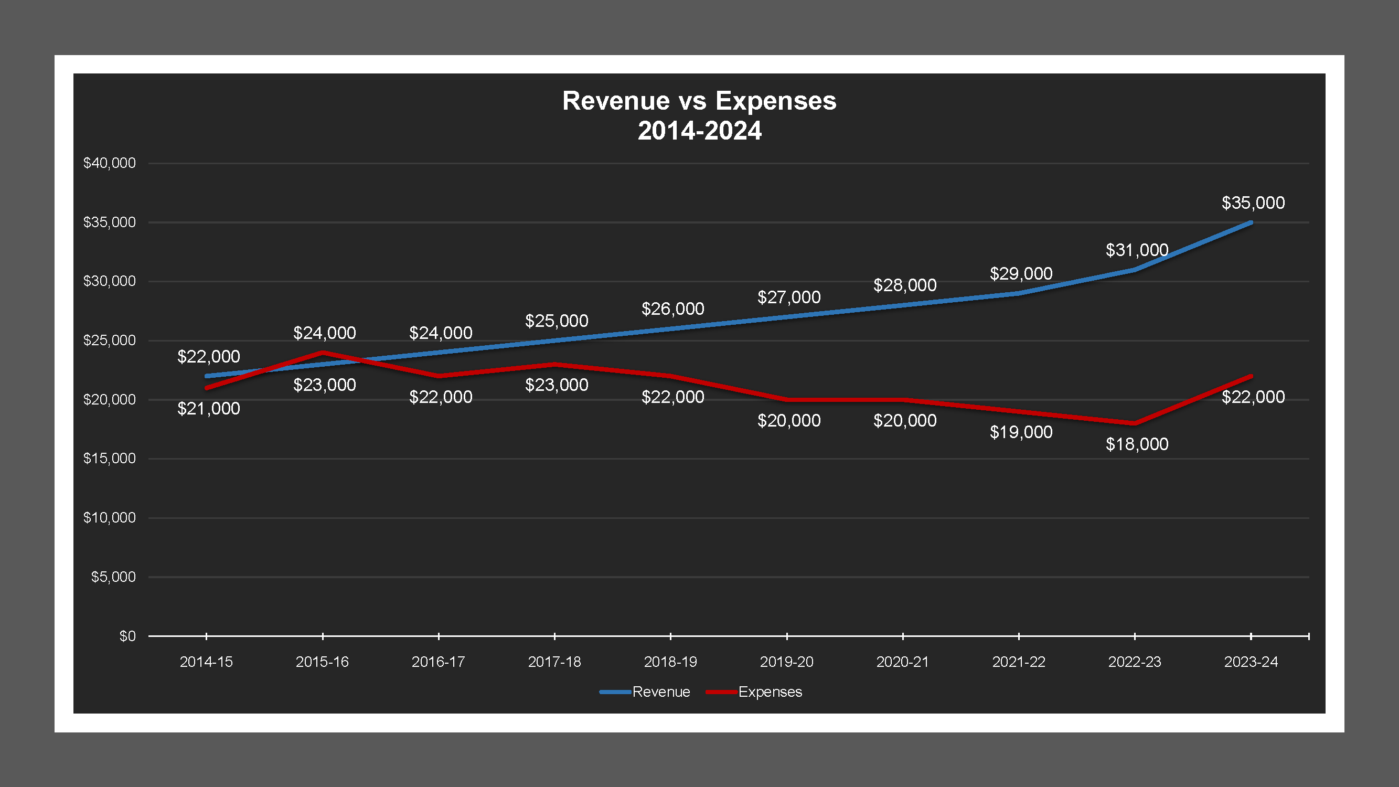The width and height of the screenshot is (1399, 787).
Task: Click the chart title Revenue vs Expenses
Action: [700, 115]
